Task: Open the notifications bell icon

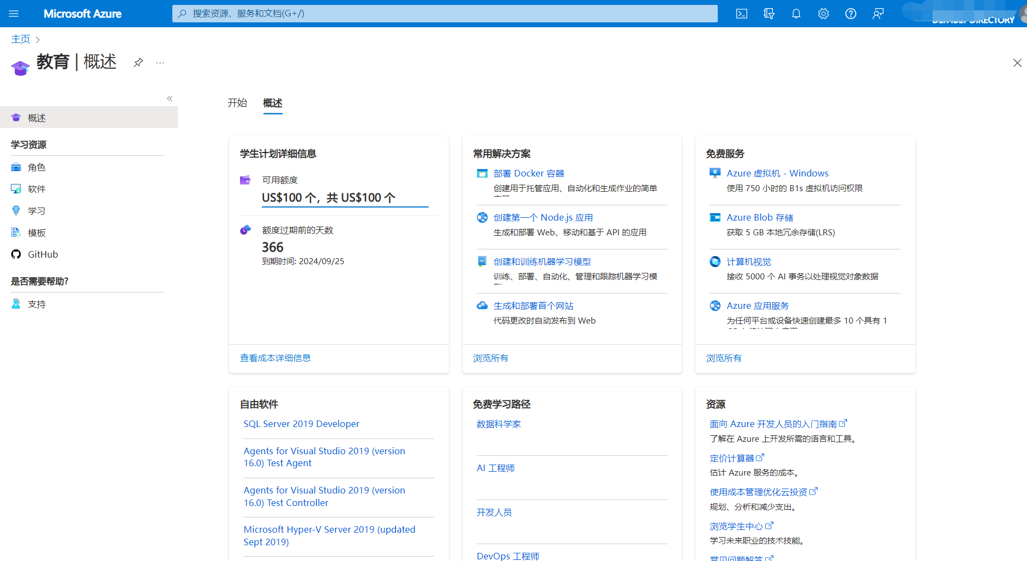Action: click(796, 14)
